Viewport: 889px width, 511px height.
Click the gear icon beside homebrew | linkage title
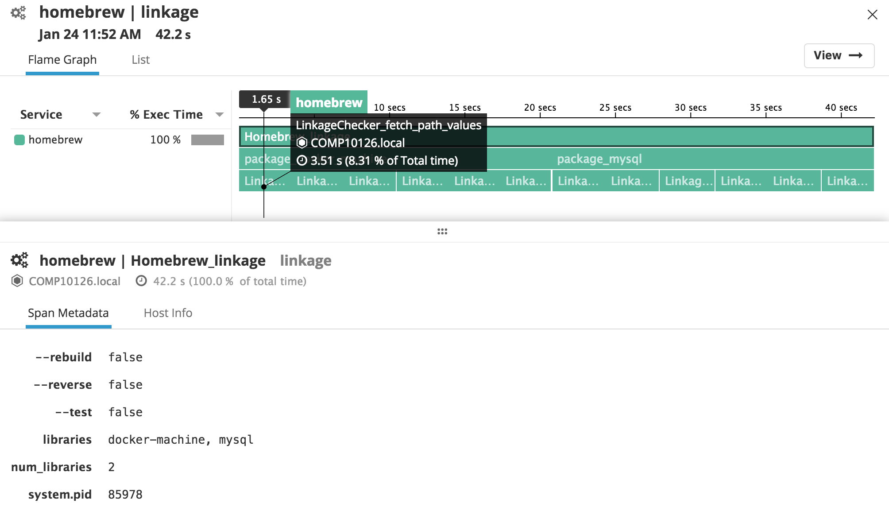click(x=18, y=13)
